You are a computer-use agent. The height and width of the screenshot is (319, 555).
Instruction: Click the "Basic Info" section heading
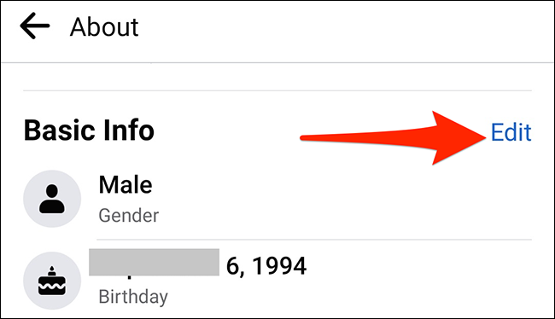(89, 130)
